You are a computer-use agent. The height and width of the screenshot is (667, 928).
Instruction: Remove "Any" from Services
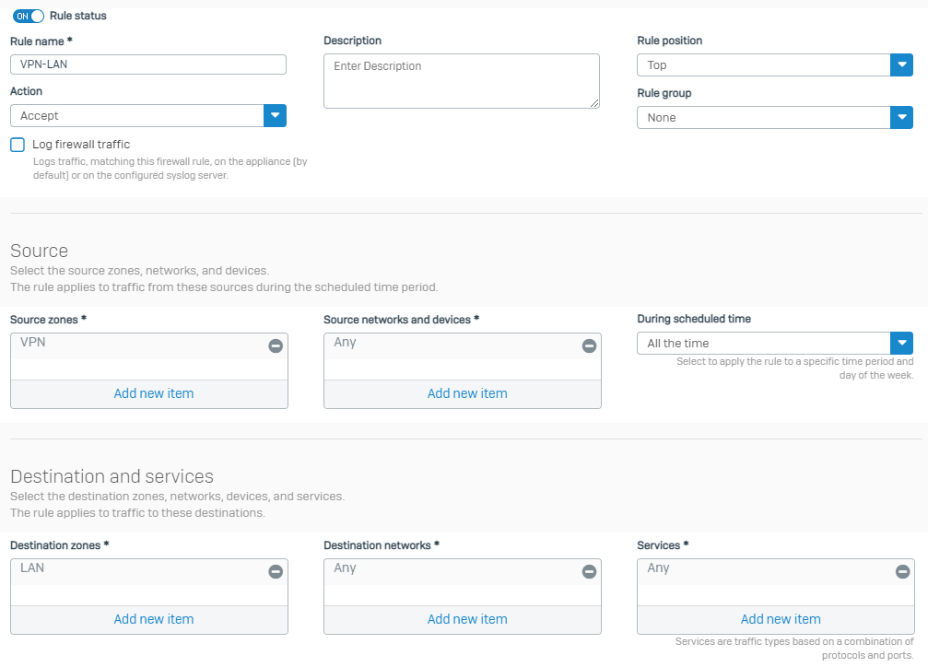(x=901, y=571)
